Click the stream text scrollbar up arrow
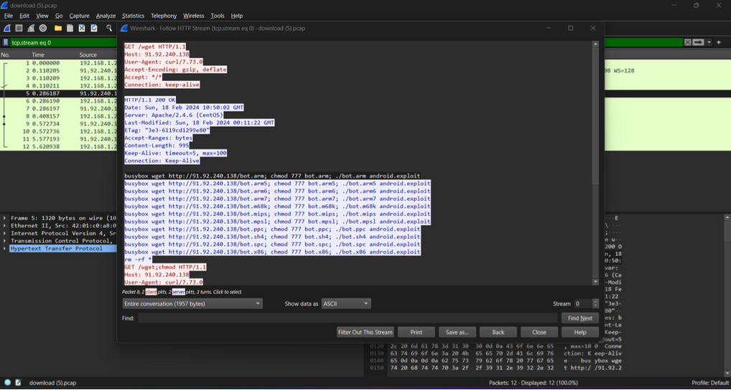Screen dimensions: 731x390 pos(595,44)
